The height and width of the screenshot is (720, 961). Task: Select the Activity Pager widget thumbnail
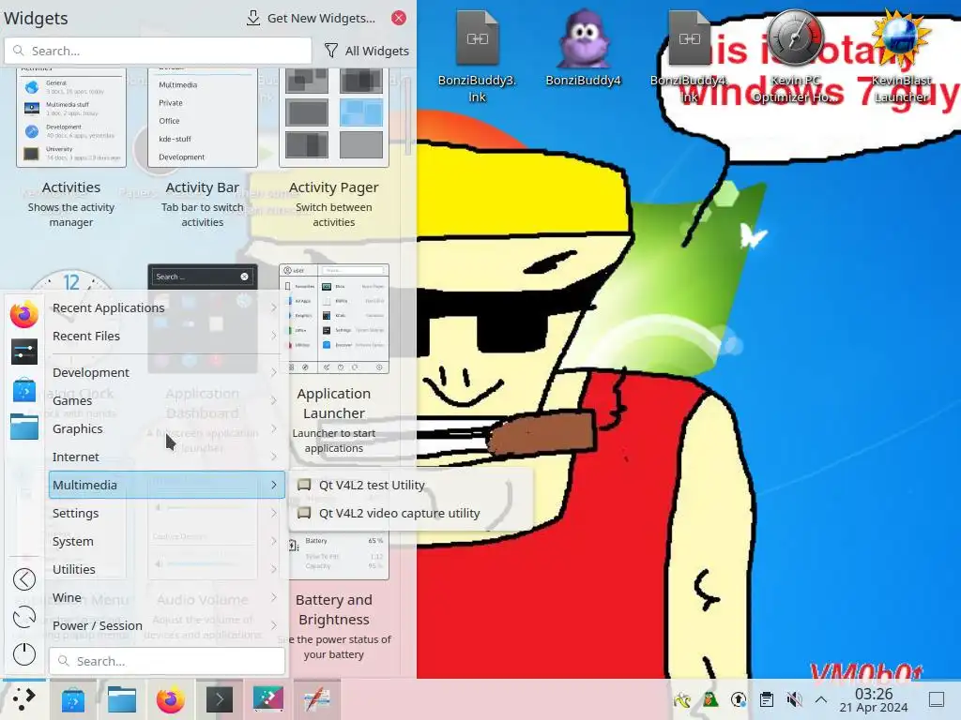334,117
